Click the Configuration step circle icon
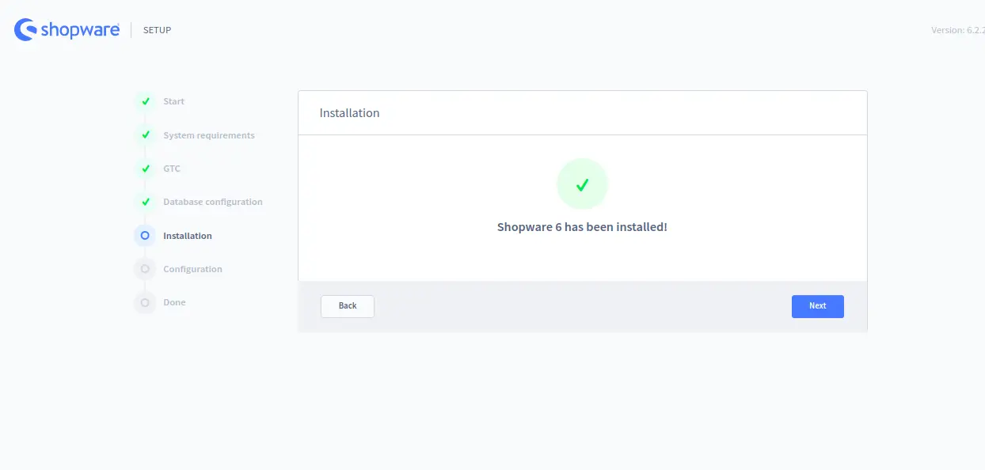 [x=145, y=269]
